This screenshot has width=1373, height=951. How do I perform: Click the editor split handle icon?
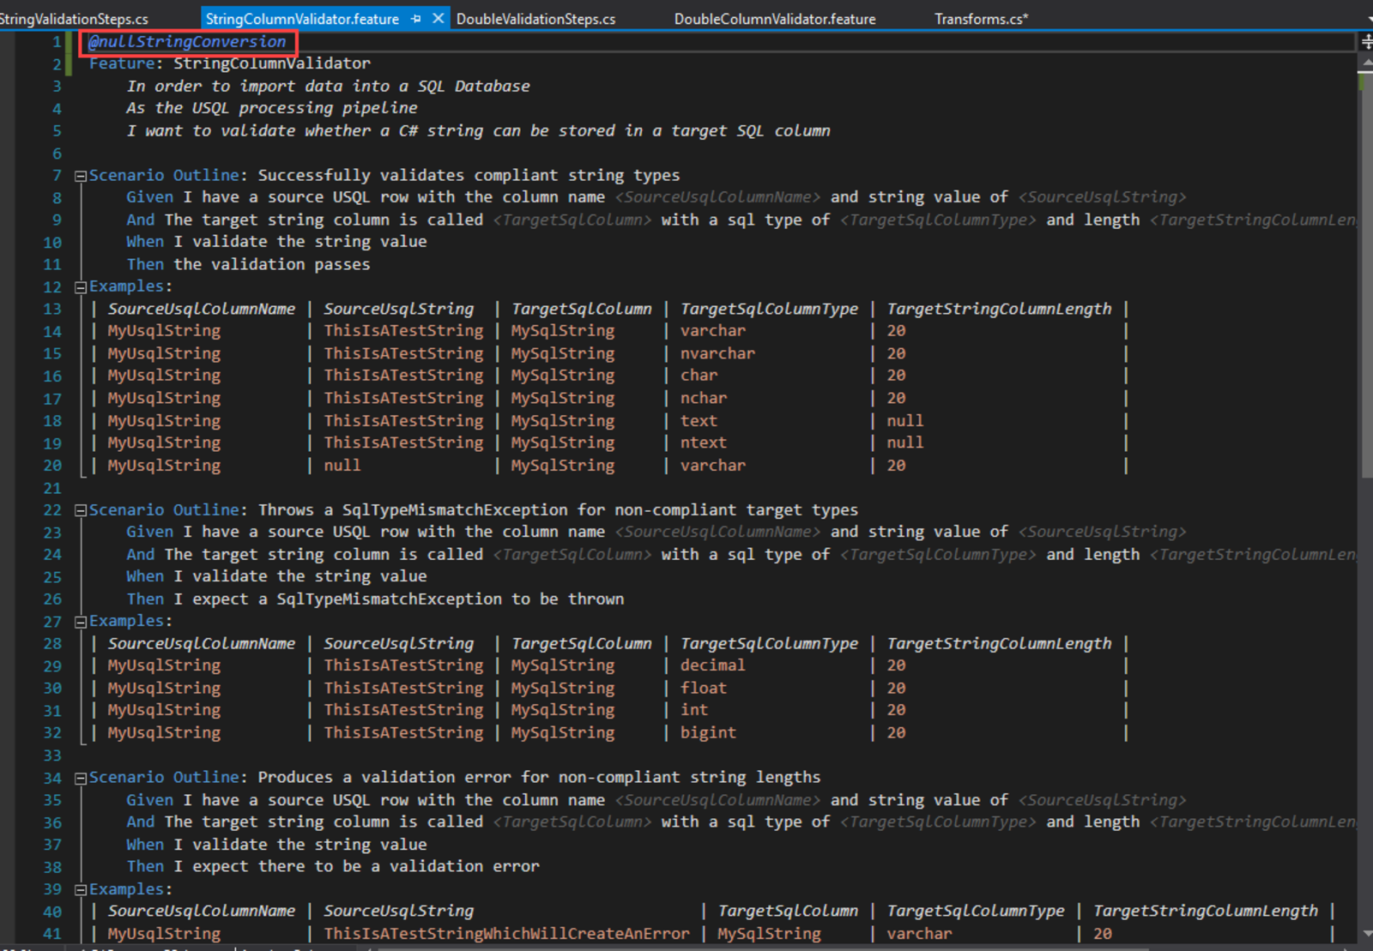1366,41
